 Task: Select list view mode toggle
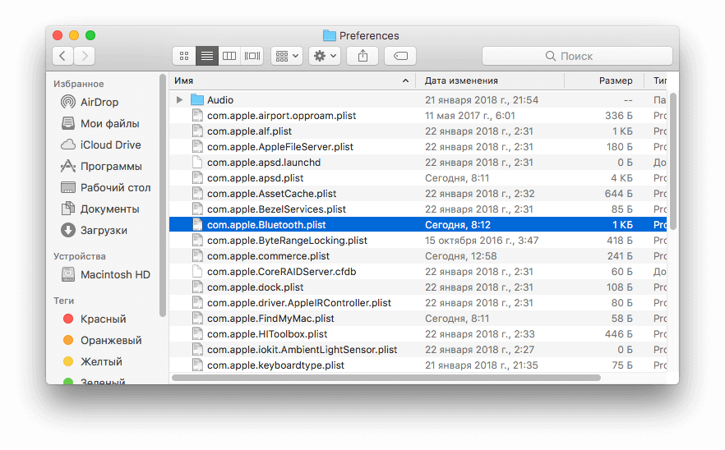[x=207, y=56]
